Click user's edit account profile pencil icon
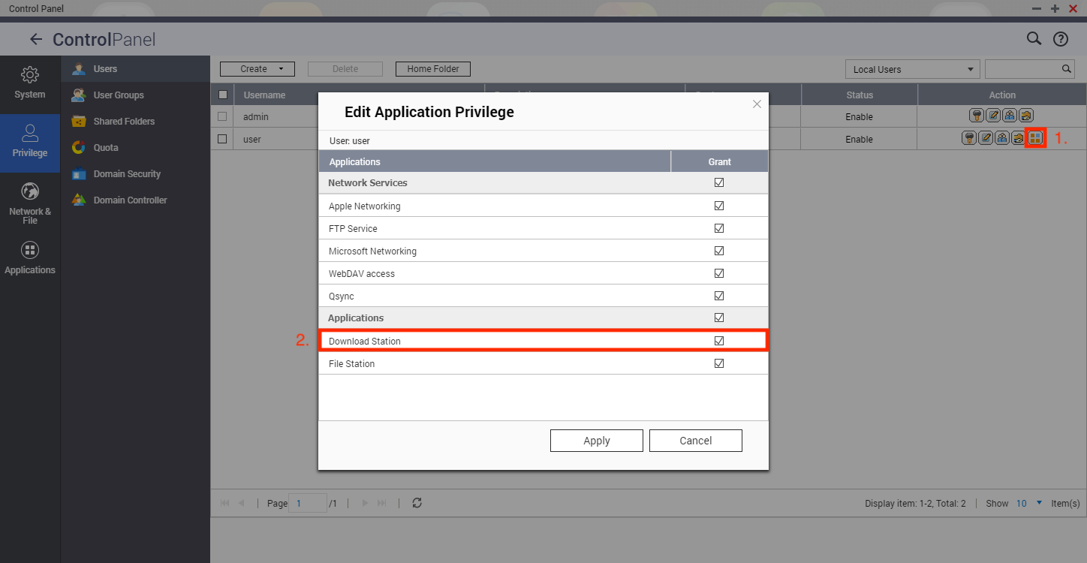The height and width of the screenshot is (563, 1087). click(x=986, y=138)
